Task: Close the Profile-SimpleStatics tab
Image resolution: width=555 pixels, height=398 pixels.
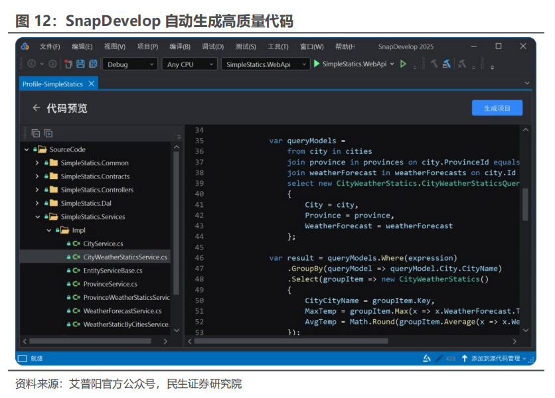Action: [x=92, y=84]
